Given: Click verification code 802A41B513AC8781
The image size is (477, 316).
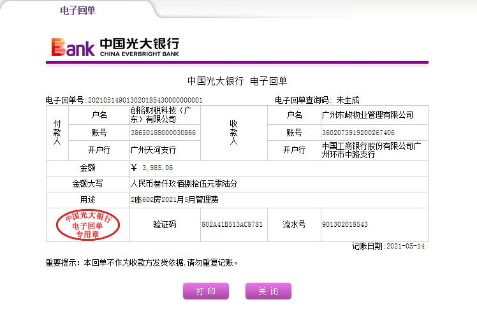Looking at the screenshot, I should pyautogui.click(x=231, y=225).
